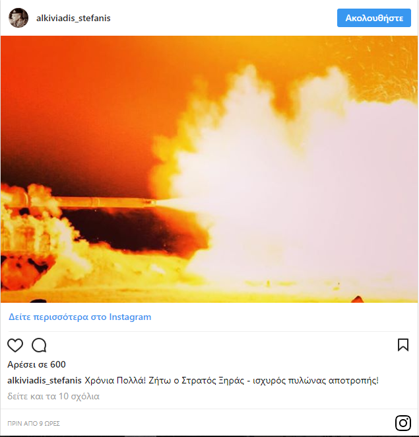Like the post with the heart icon
Screen dimensions: 419x437
(x=15, y=345)
